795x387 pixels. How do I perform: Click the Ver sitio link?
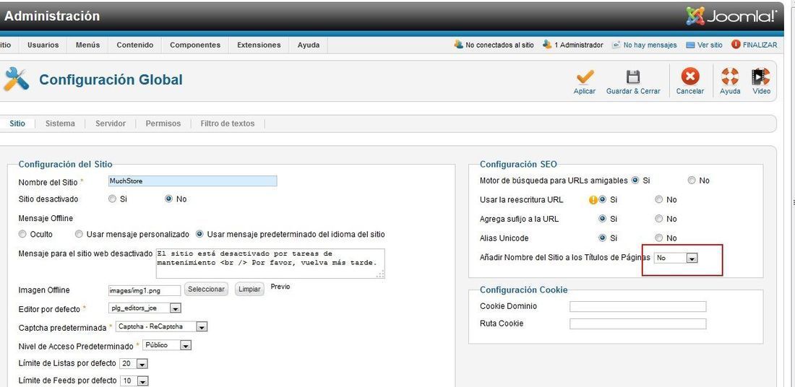point(710,45)
